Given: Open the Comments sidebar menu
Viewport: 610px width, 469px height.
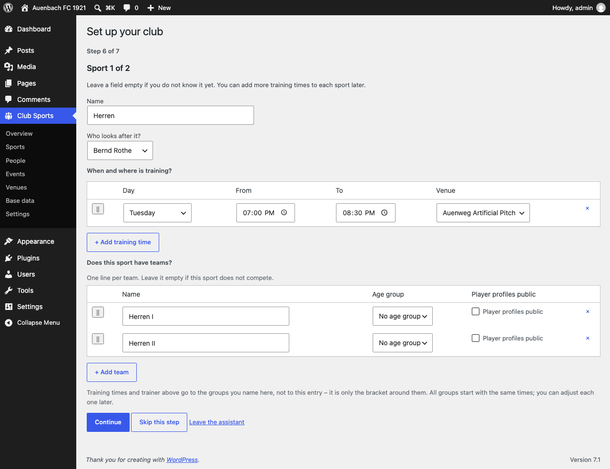Looking at the screenshot, I should tap(38, 100).
